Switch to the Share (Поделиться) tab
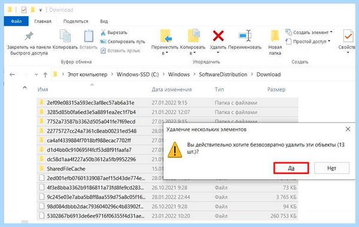 pos(75,22)
